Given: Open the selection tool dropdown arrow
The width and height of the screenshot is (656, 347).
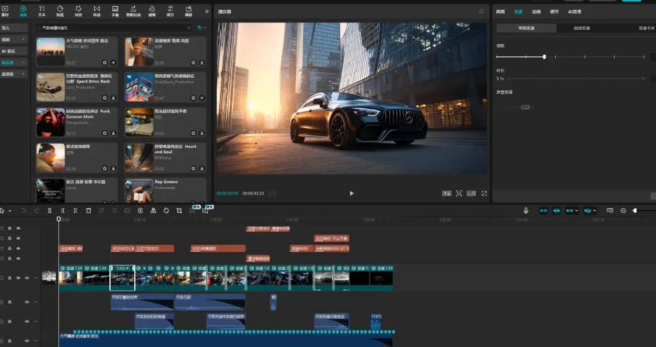Looking at the screenshot, I should 10,211.
